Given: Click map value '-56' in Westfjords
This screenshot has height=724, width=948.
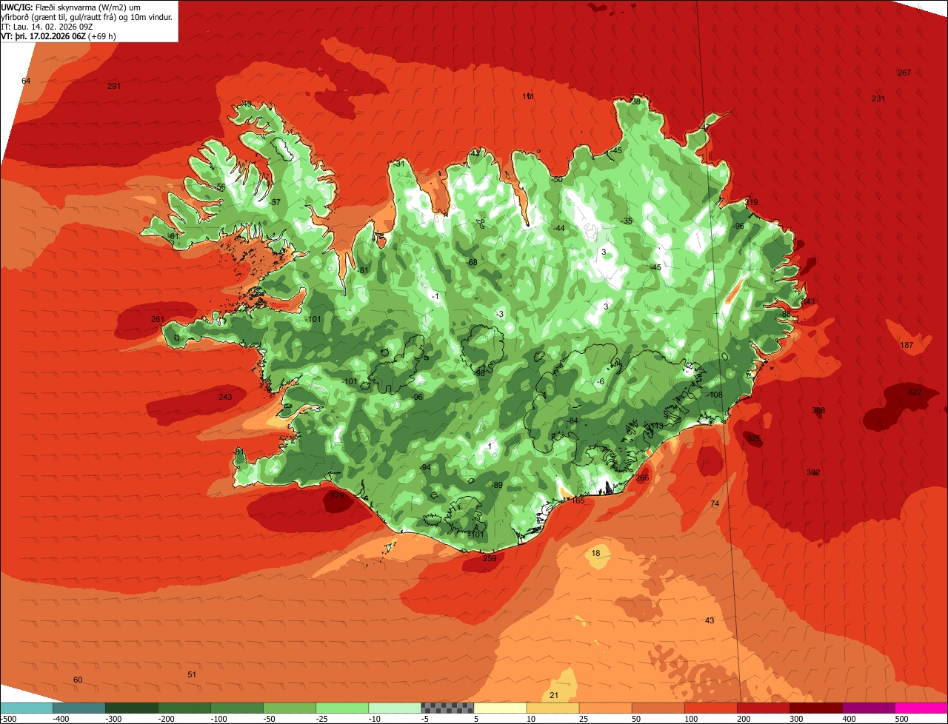Looking at the screenshot, I should click(220, 187).
